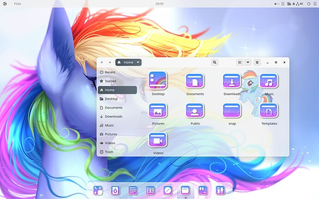319x199 pixels.
Task: Open the Videos folder icon in main pane
Action: pos(158,140)
